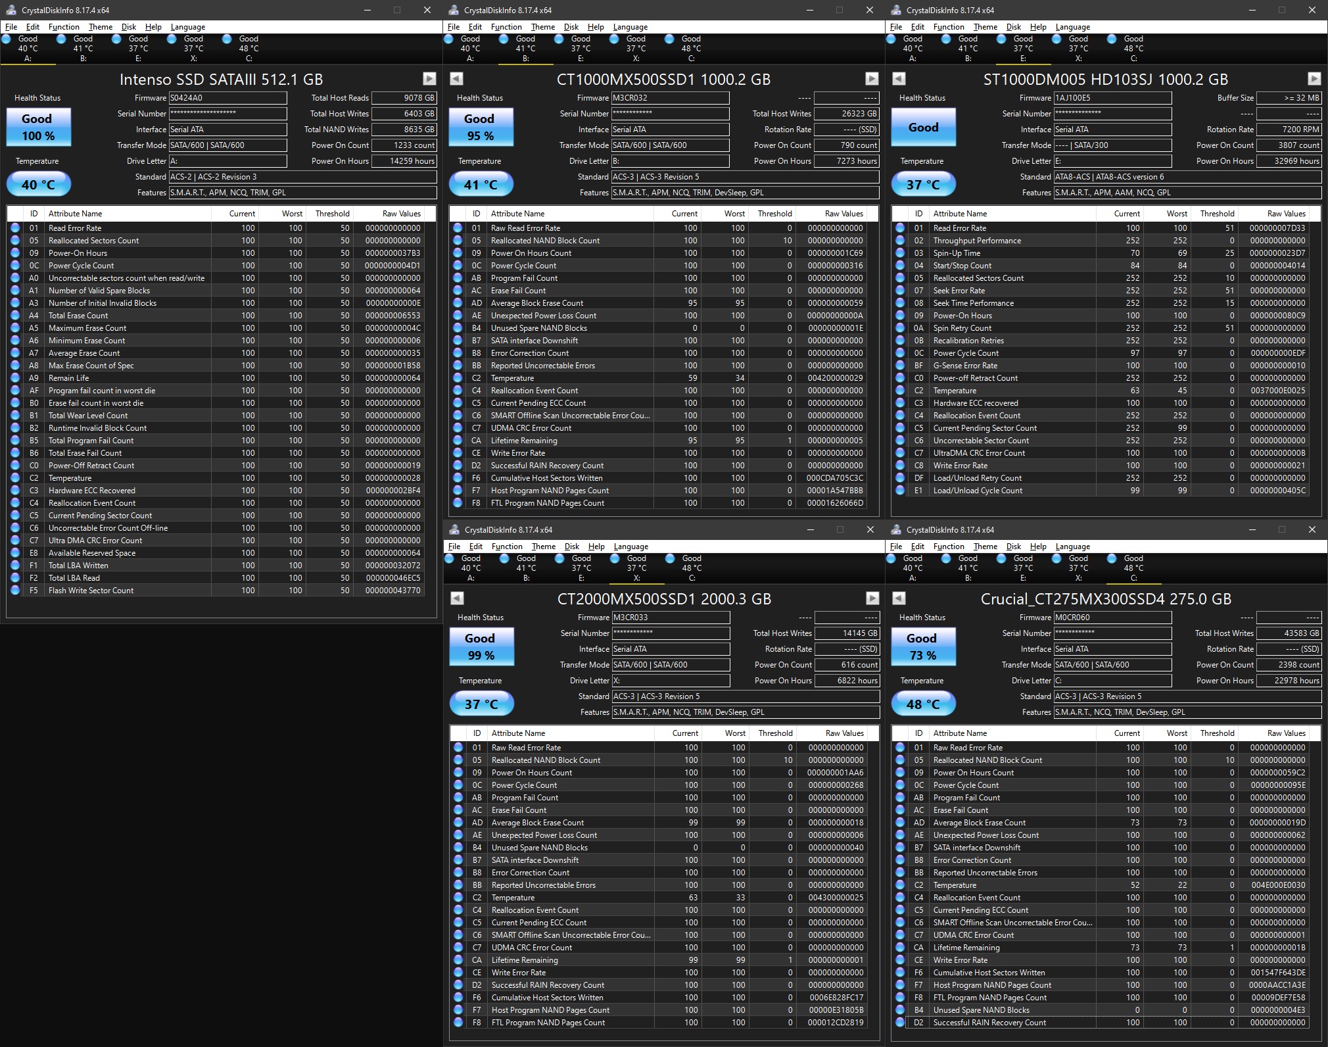Click previous-disk arrow in CT2000MX500SSD1 window
The height and width of the screenshot is (1047, 1328).
click(x=457, y=598)
